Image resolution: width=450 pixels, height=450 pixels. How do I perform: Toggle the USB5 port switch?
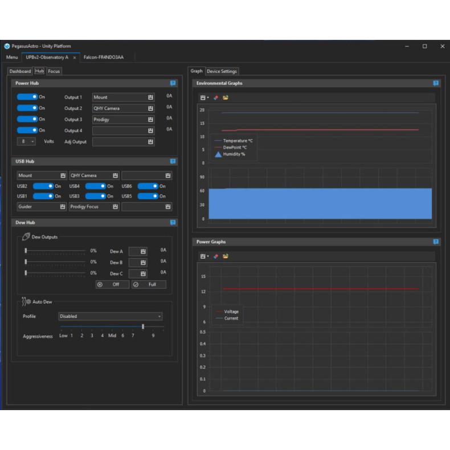coord(148,196)
